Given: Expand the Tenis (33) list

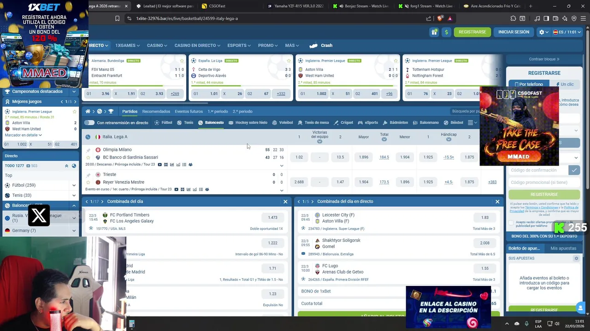Looking at the screenshot, I should tap(74, 195).
